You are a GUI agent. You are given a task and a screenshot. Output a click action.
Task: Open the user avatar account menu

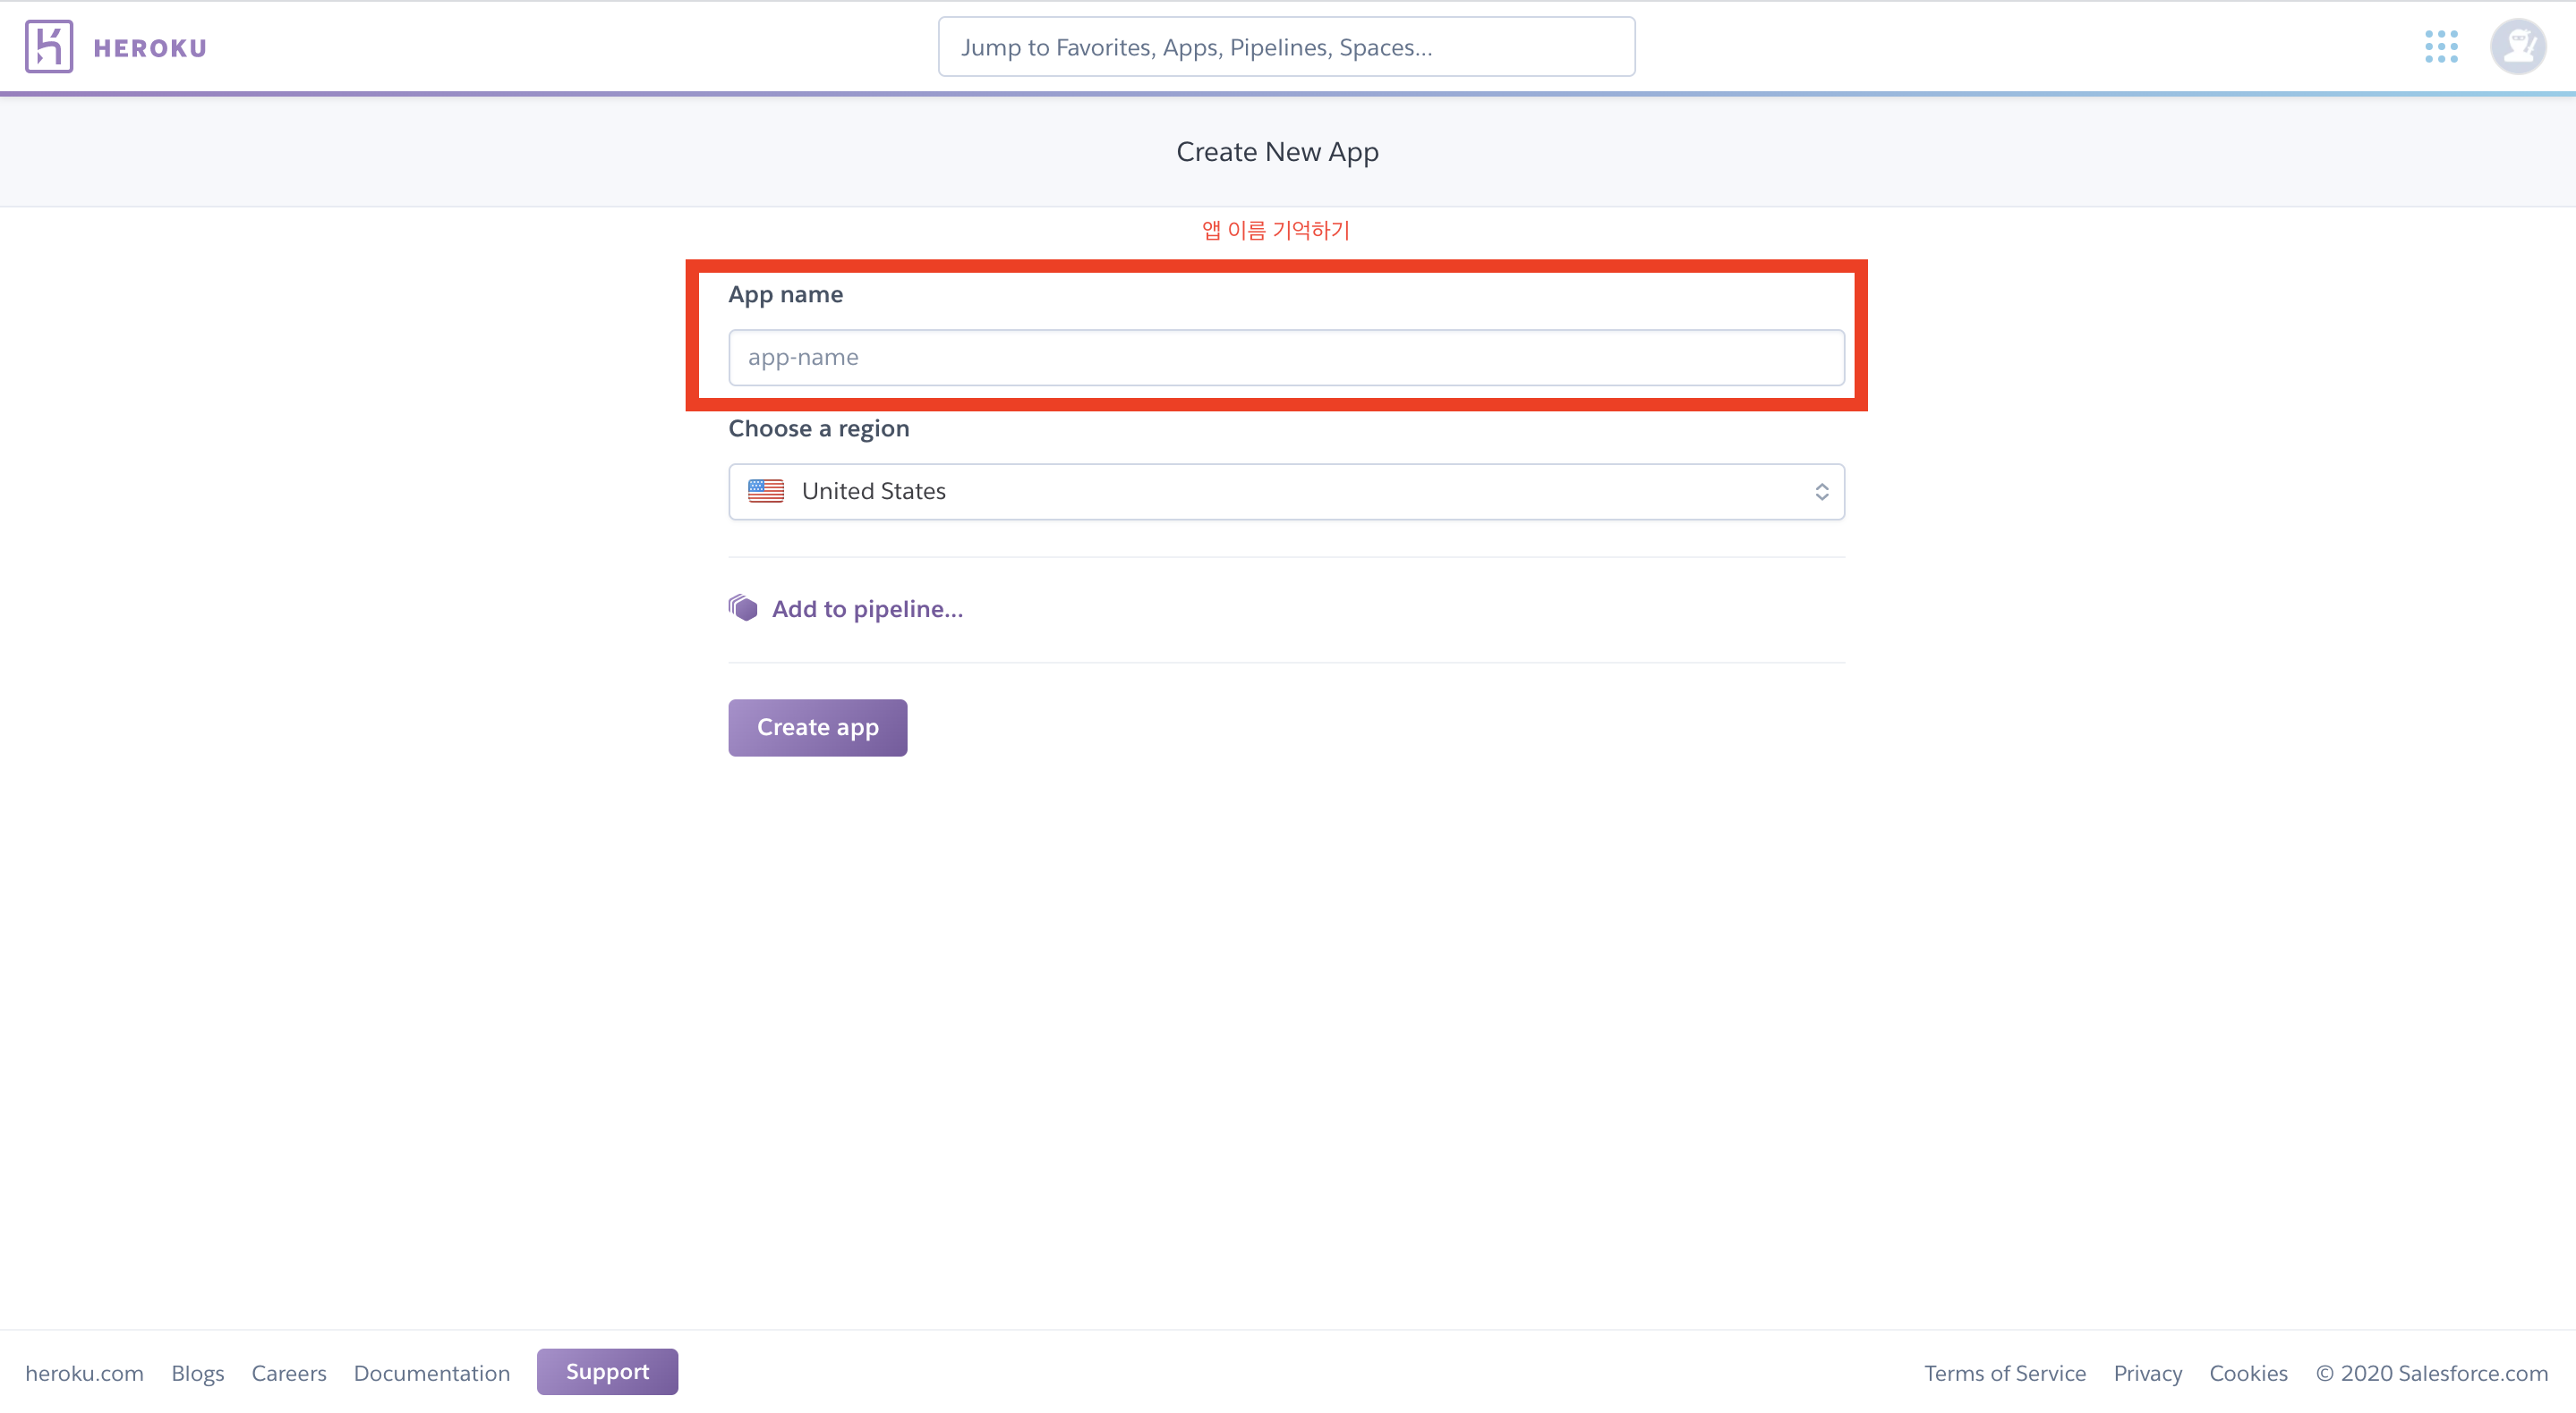click(2517, 47)
